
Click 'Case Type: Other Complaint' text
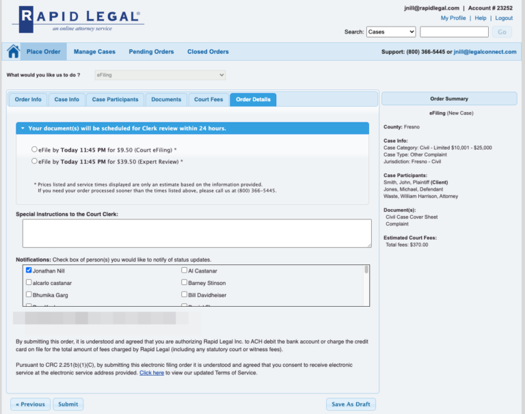pos(415,154)
